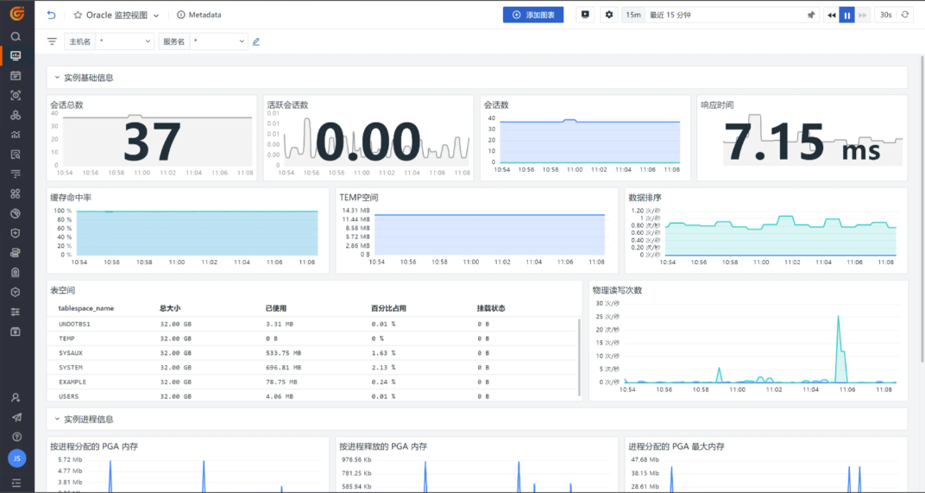Click the 总大小 column header
Image resolution: width=925 pixels, height=493 pixels.
(170, 308)
